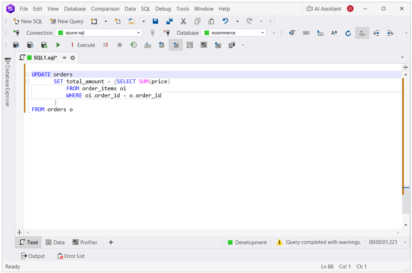Open the Comparison menu
Screen dimensions: 412x273
(105, 9)
